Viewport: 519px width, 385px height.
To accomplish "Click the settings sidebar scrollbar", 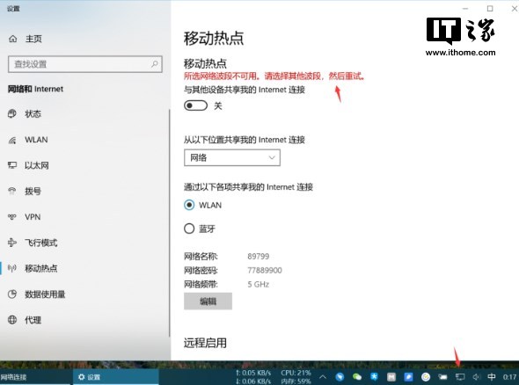I will (170, 223).
